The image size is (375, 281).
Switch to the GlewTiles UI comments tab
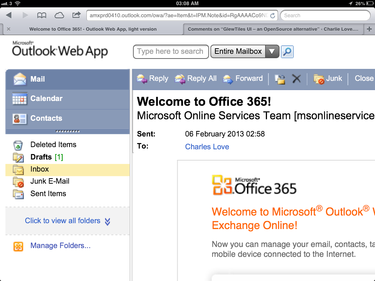click(x=273, y=29)
